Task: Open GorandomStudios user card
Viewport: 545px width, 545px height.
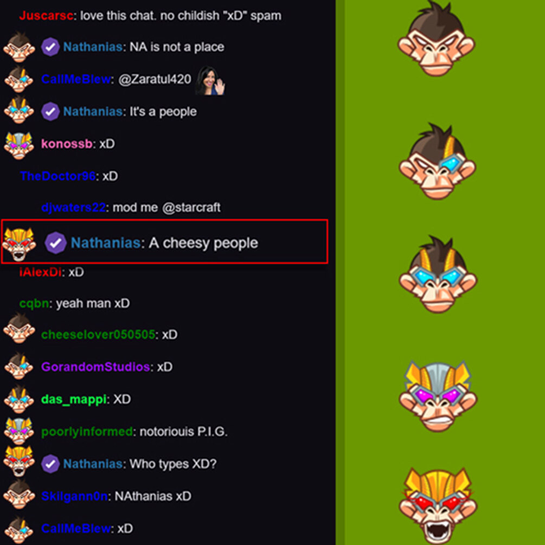Action: tap(95, 367)
